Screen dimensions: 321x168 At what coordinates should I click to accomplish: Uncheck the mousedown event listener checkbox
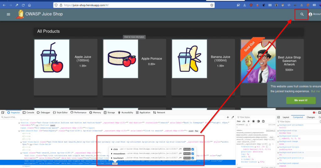[x=193, y=154]
